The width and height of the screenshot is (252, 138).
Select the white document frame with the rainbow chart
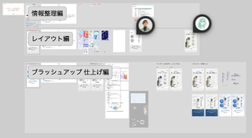pyautogui.click(x=117, y=105)
